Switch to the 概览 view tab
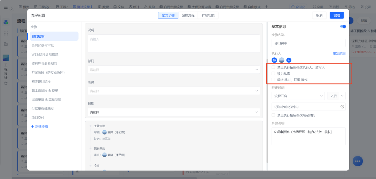Screen dimensions: 376x179 [x=24, y=7]
